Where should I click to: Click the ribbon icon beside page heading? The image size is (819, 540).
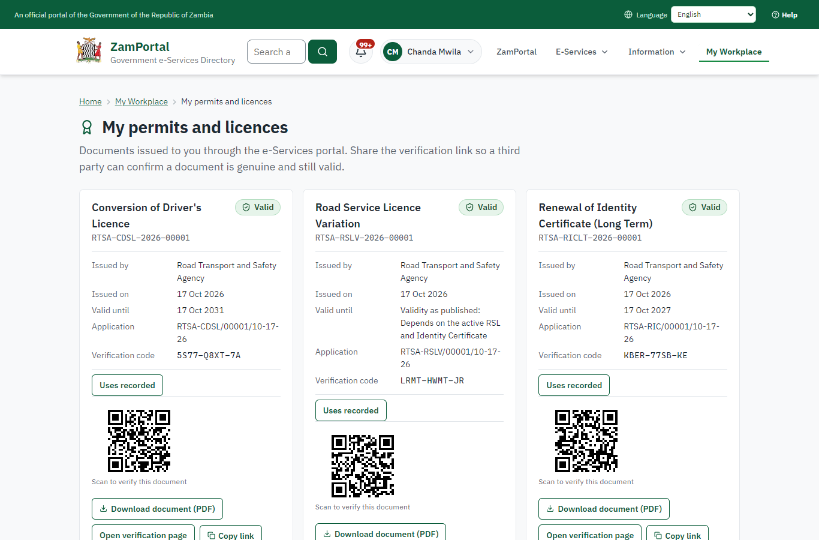tap(87, 127)
